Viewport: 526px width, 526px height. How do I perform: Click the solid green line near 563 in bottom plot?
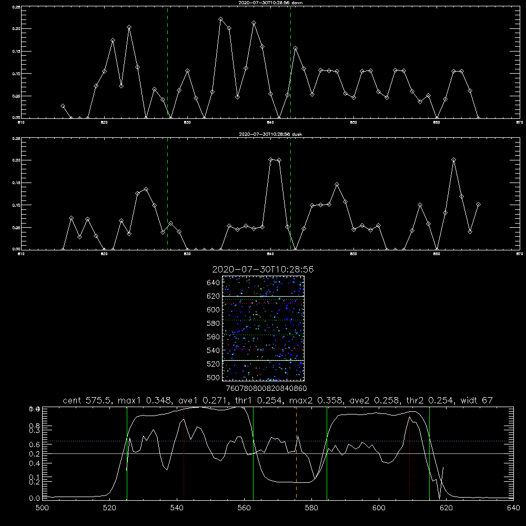click(x=253, y=453)
